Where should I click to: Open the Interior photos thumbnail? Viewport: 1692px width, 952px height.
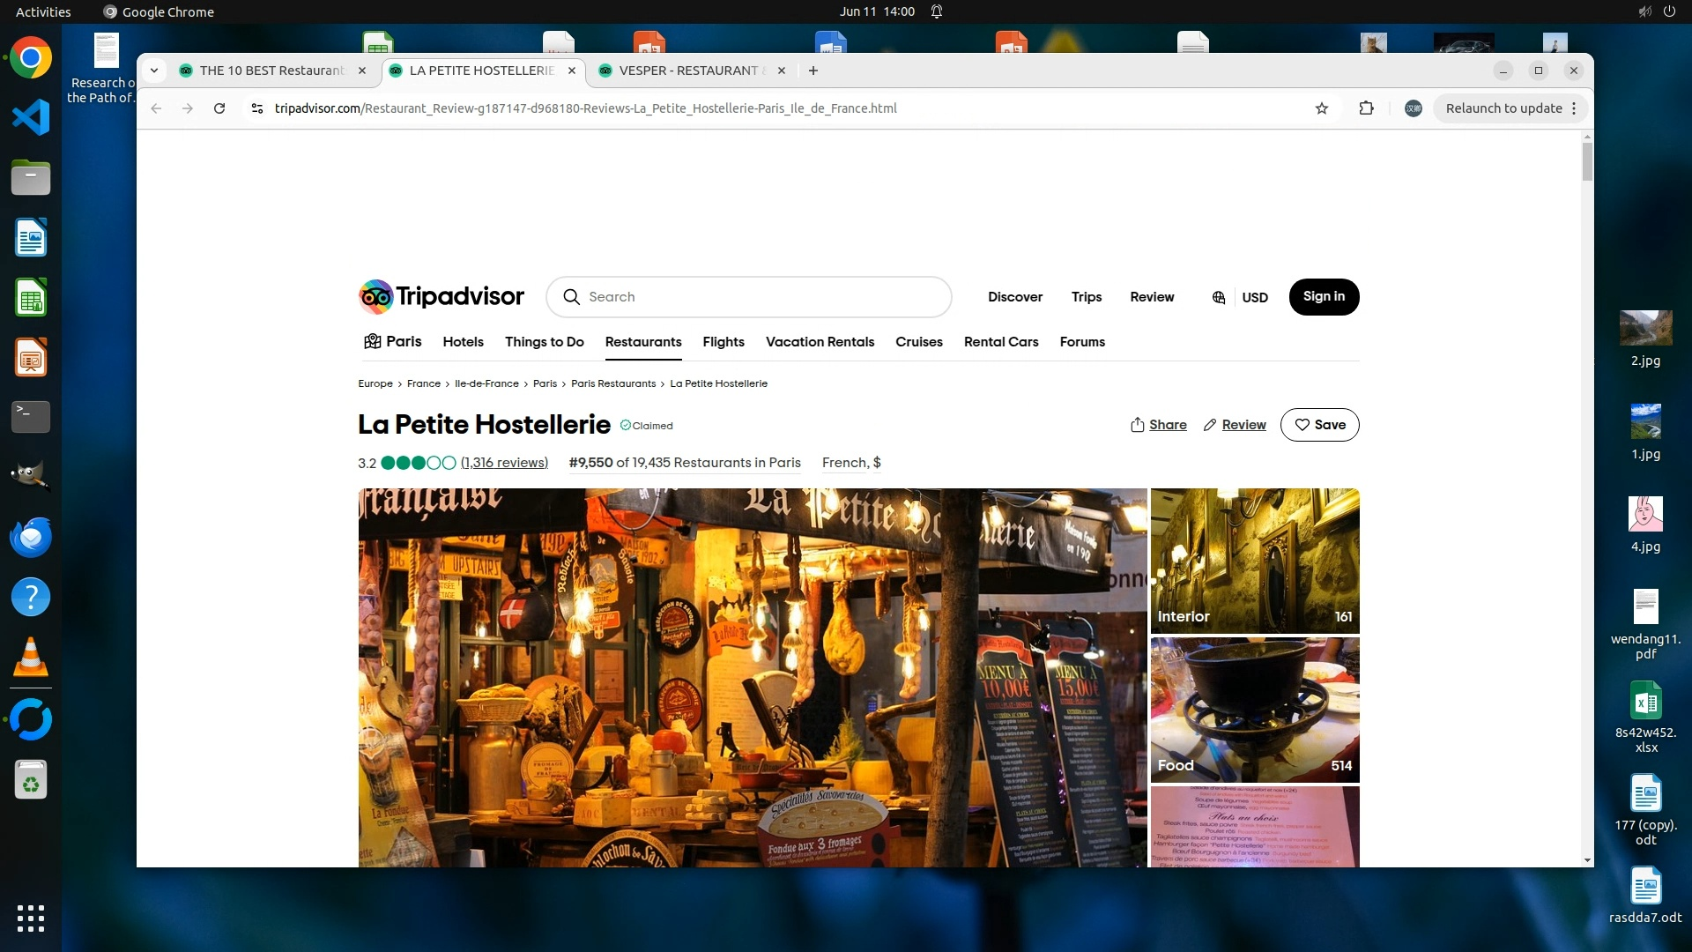point(1254,561)
